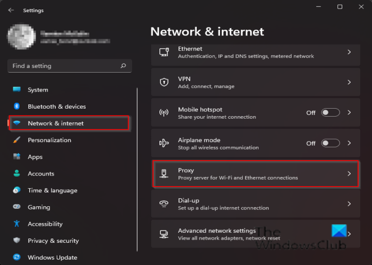Viewport: 372px width, 265px height.
Task: Click the Gaming controller icon
Action: click(16, 207)
